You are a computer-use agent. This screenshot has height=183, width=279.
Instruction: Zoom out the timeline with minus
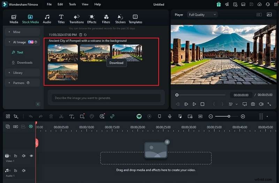(211, 117)
